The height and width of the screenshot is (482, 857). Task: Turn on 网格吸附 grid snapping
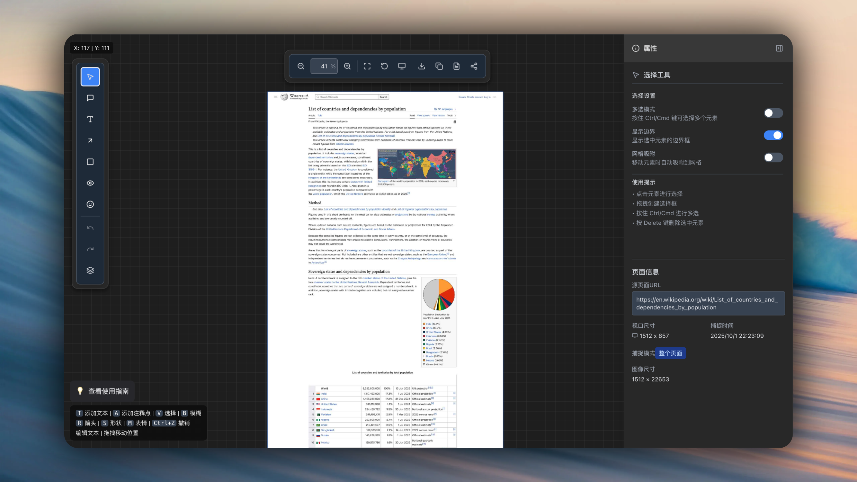[773, 157]
